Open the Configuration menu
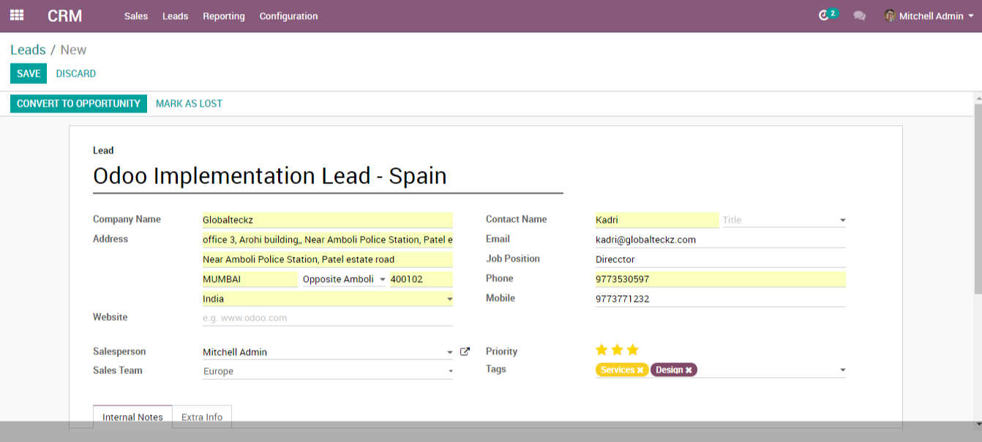The width and height of the screenshot is (982, 442). [x=288, y=15]
